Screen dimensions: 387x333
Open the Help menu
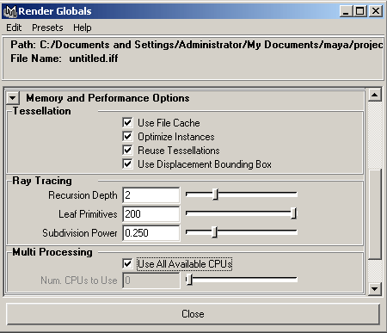(x=83, y=28)
